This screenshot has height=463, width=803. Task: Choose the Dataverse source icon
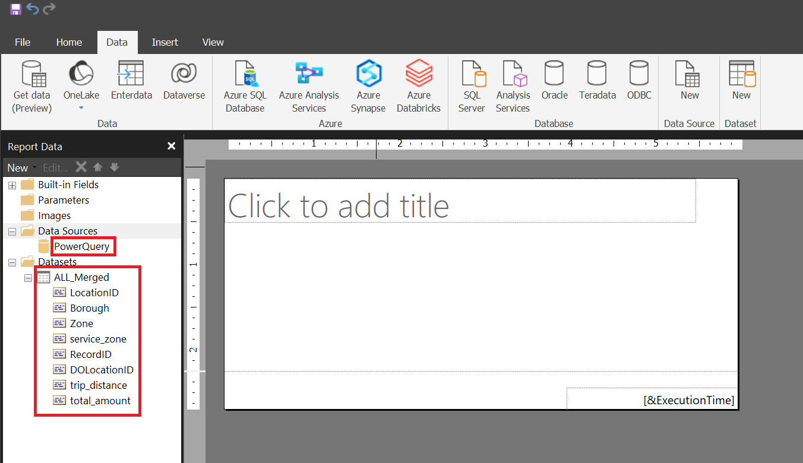[x=184, y=80]
